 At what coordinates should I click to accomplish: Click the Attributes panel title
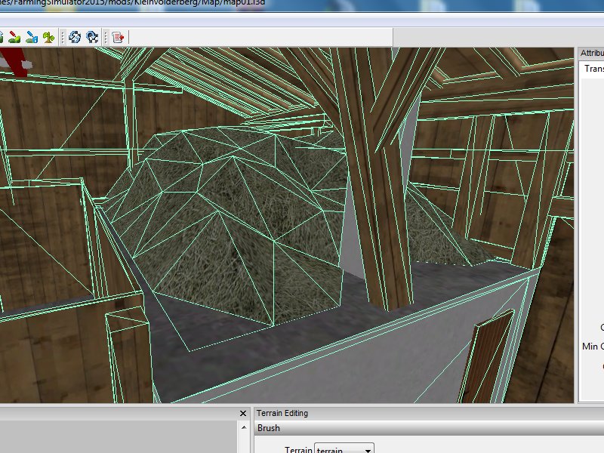(592, 53)
